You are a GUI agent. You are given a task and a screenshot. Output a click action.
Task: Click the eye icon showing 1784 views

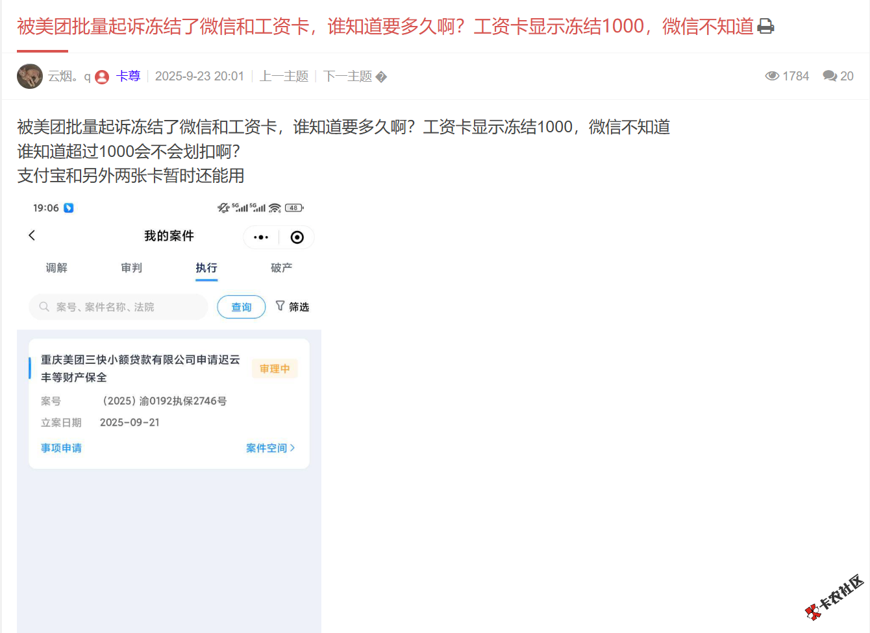pos(773,76)
